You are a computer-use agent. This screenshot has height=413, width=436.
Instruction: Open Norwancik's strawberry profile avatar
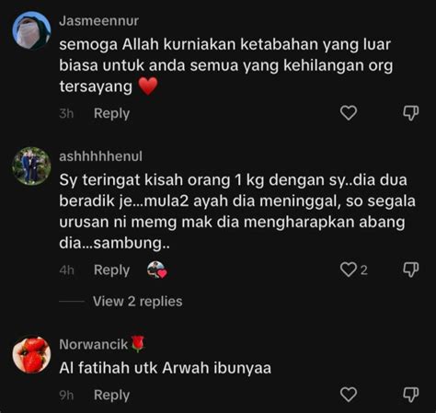(31, 354)
